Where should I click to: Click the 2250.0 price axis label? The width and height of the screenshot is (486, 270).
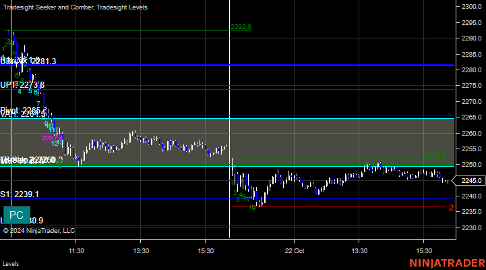[x=471, y=165]
